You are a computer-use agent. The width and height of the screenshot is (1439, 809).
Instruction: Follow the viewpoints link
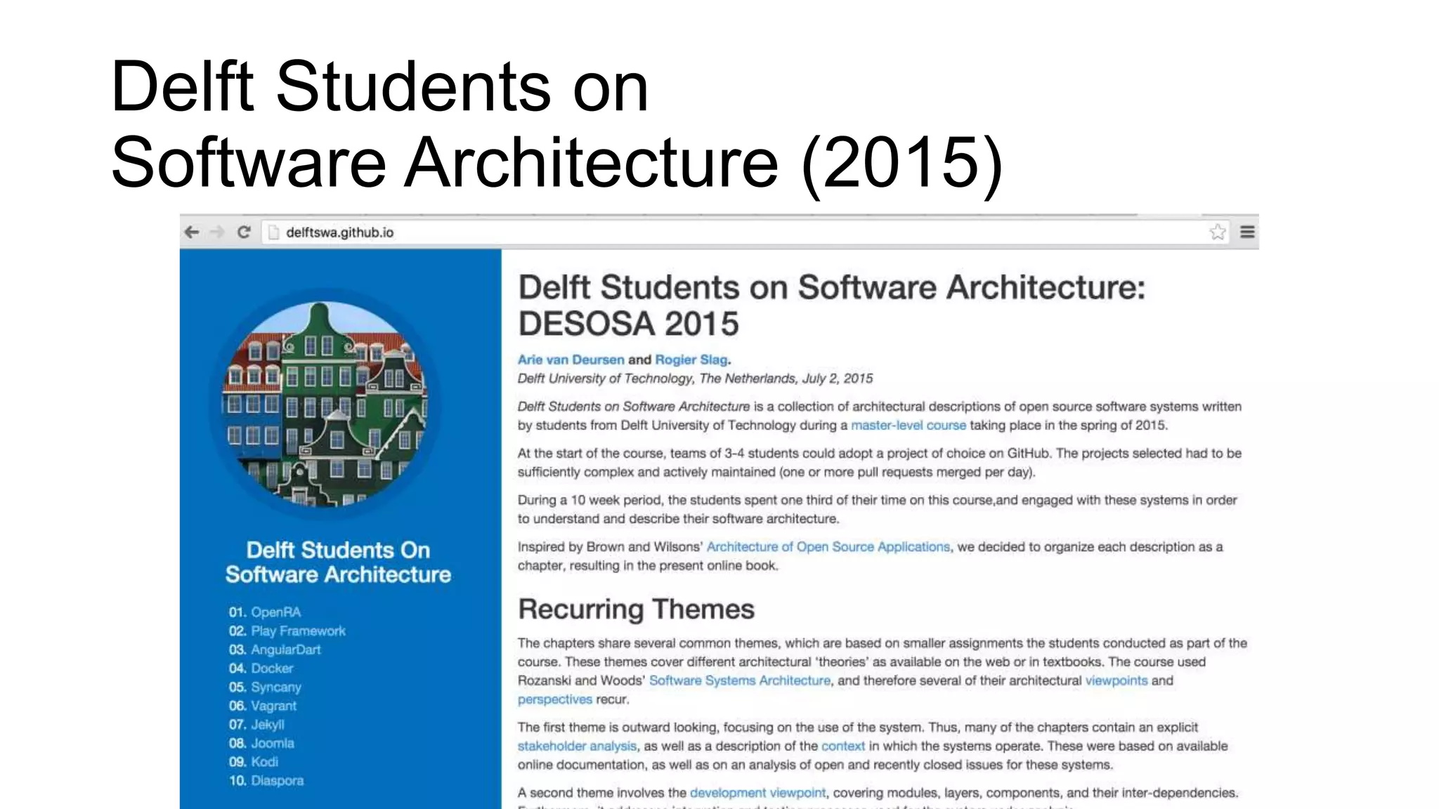coord(1116,680)
